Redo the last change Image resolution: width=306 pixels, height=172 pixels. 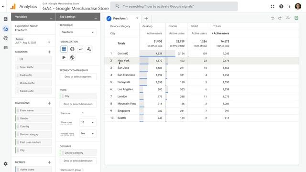pos(280,18)
